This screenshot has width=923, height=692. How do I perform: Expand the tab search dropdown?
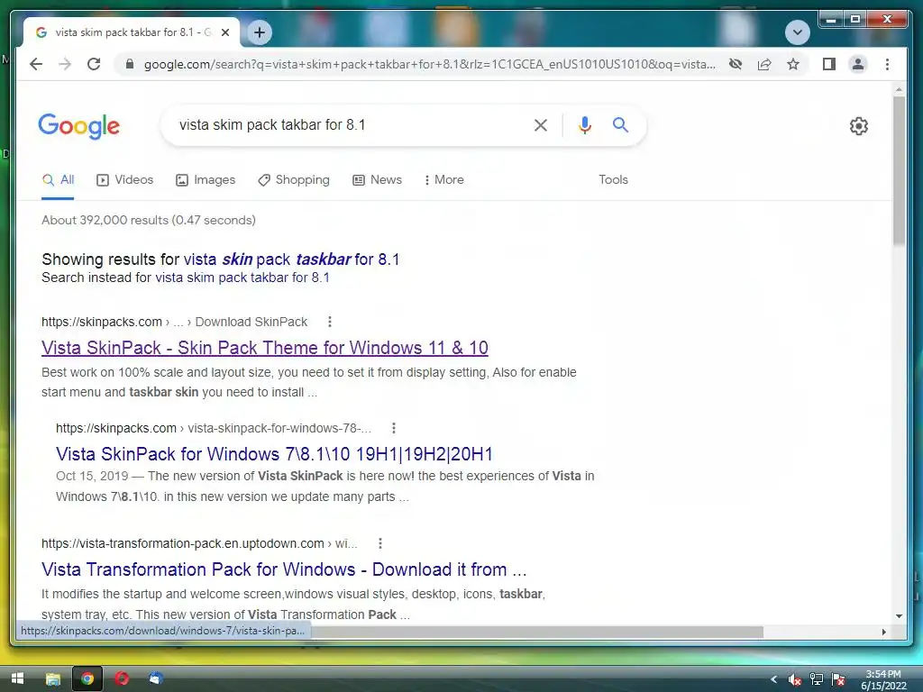[x=797, y=32]
